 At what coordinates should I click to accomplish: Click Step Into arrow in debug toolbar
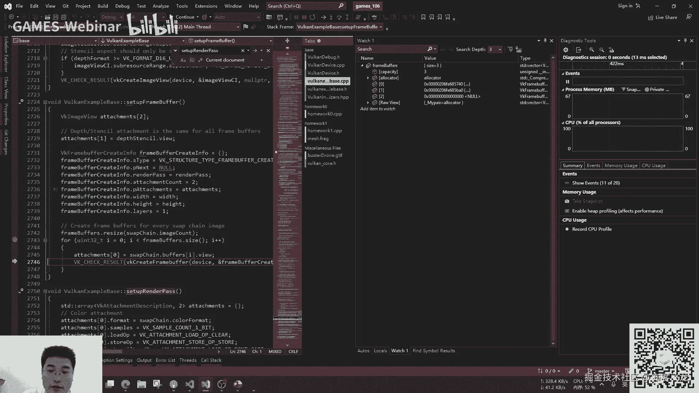pos(331,17)
